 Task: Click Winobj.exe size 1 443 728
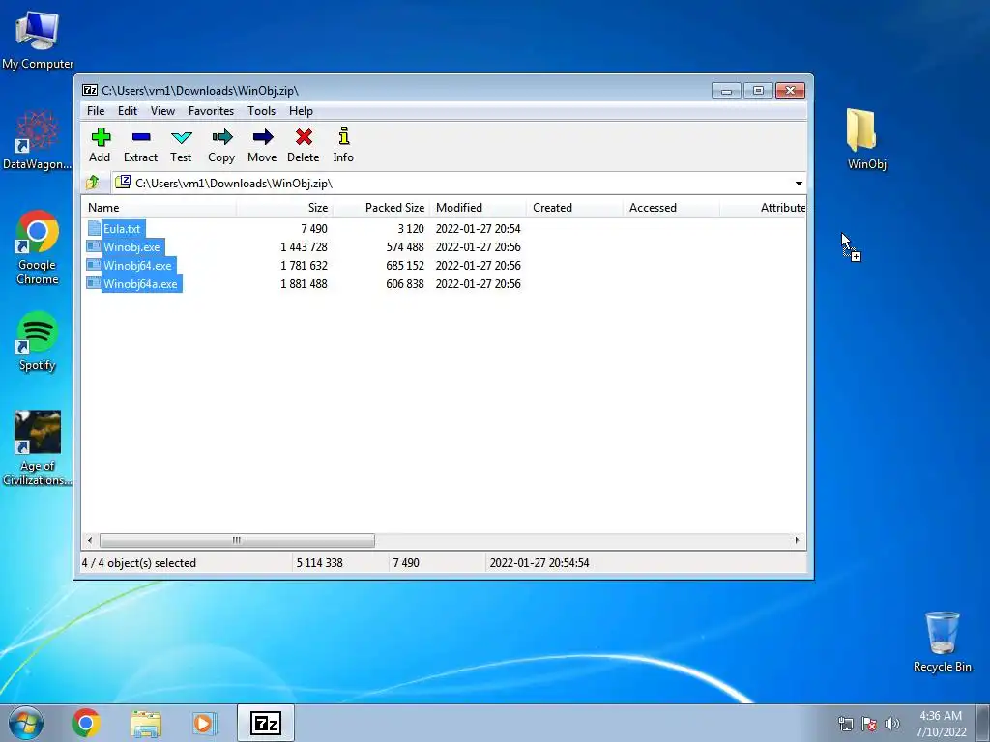pos(304,246)
